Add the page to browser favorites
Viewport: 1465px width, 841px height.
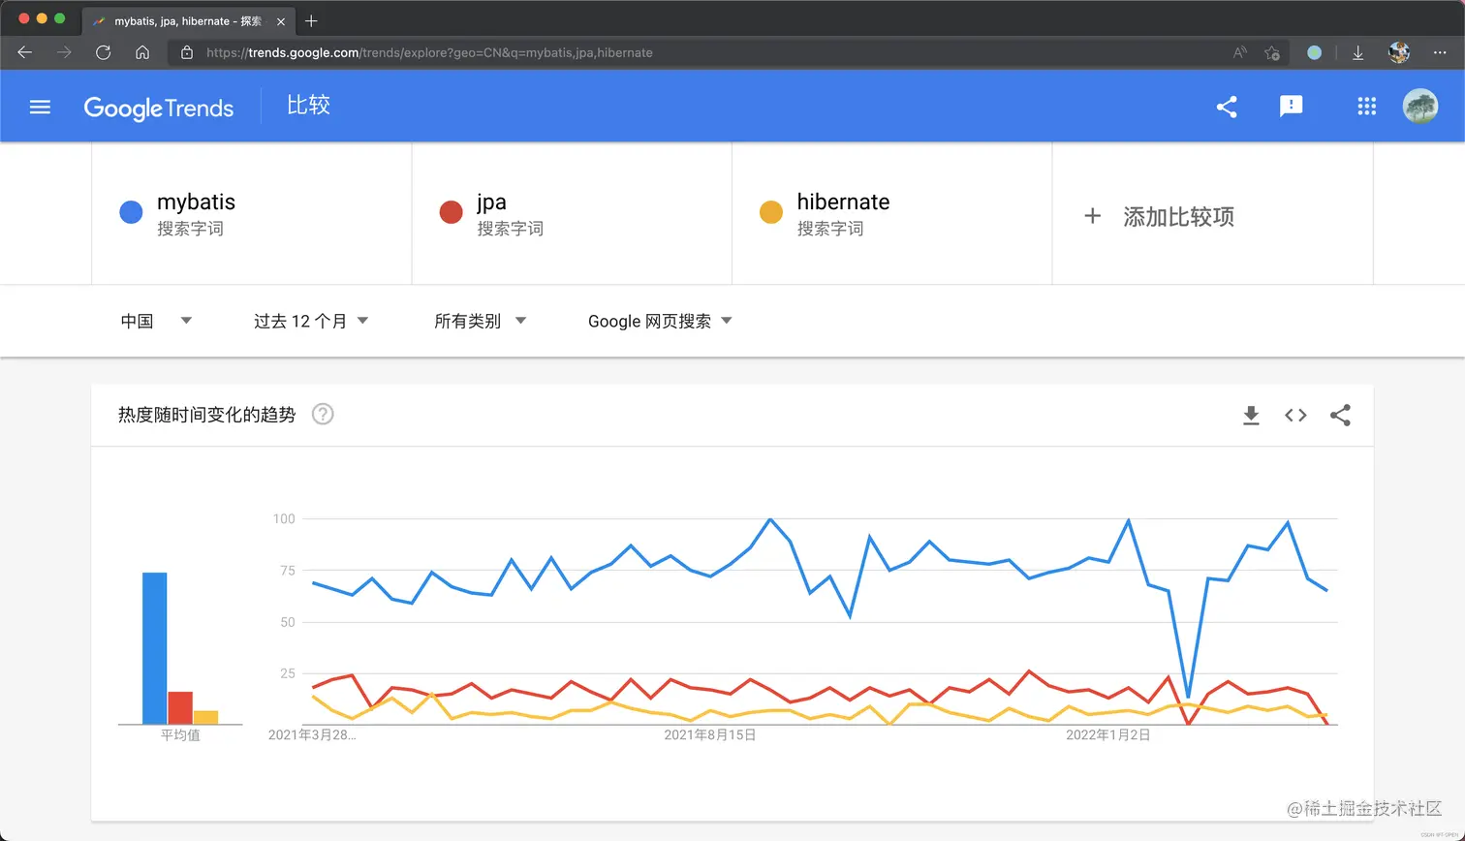(1272, 52)
